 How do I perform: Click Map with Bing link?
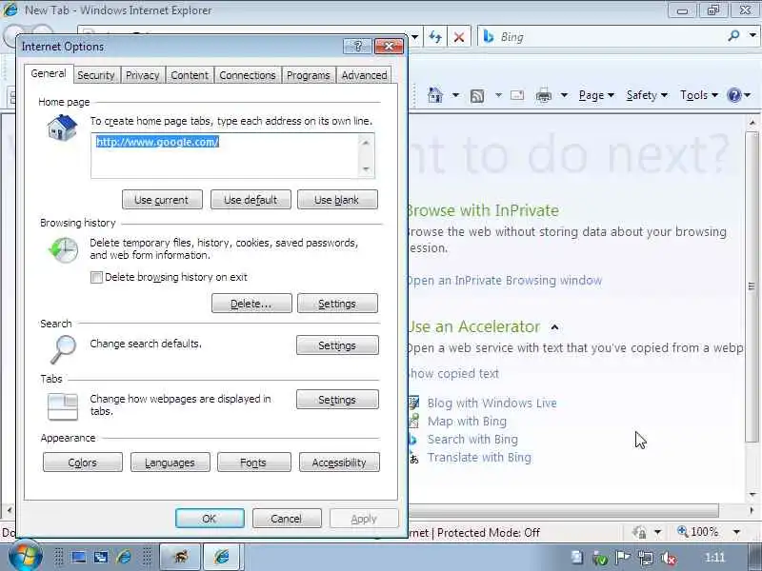(x=467, y=421)
